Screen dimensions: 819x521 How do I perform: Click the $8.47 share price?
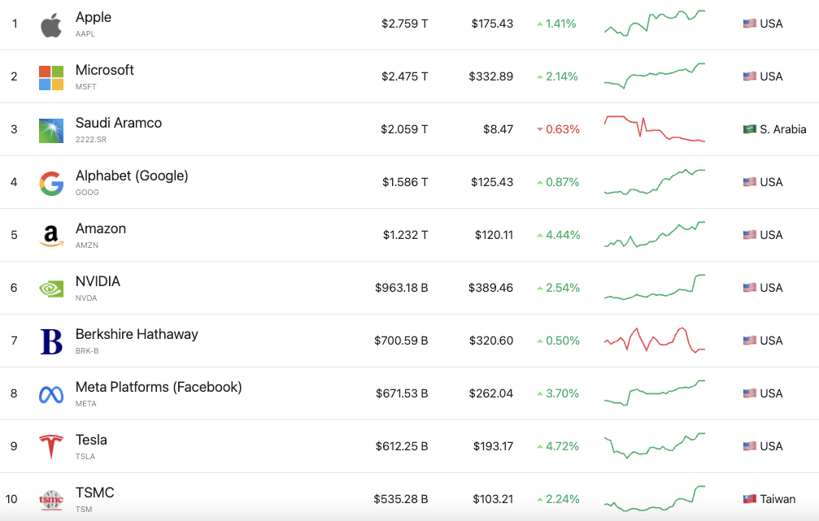click(x=499, y=129)
